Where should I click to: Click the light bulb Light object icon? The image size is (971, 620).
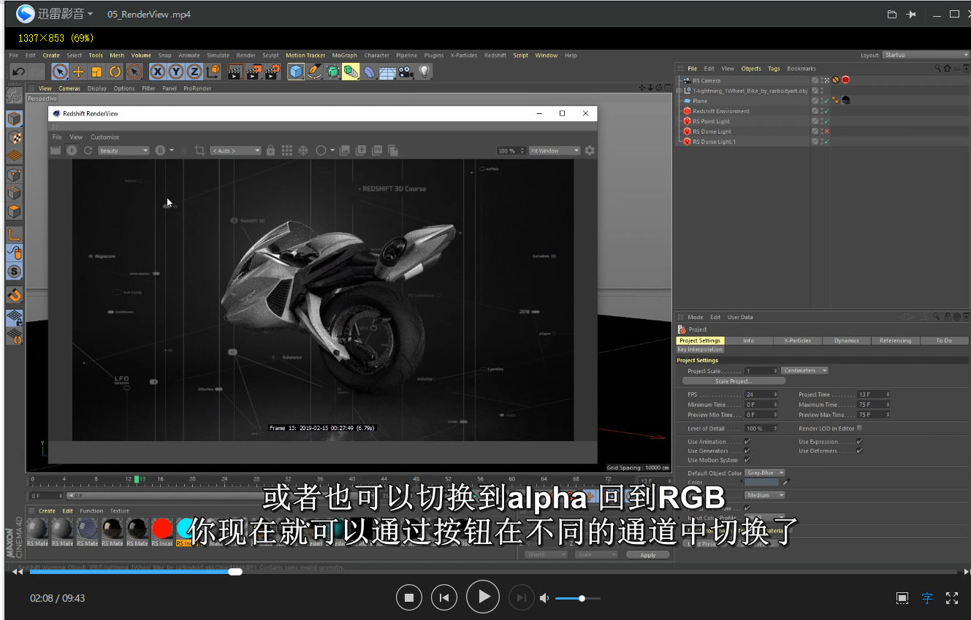pyautogui.click(x=424, y=72)
